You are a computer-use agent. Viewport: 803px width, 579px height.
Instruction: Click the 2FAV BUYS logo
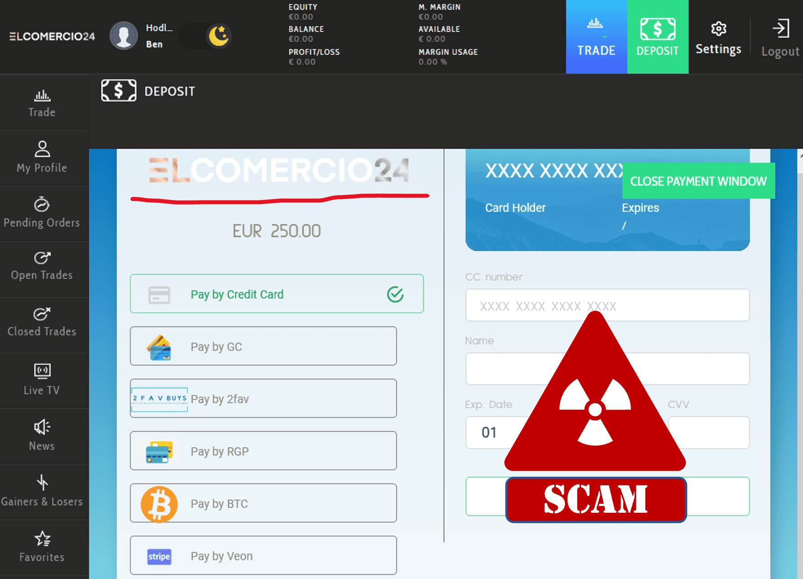tap(159, 399)
